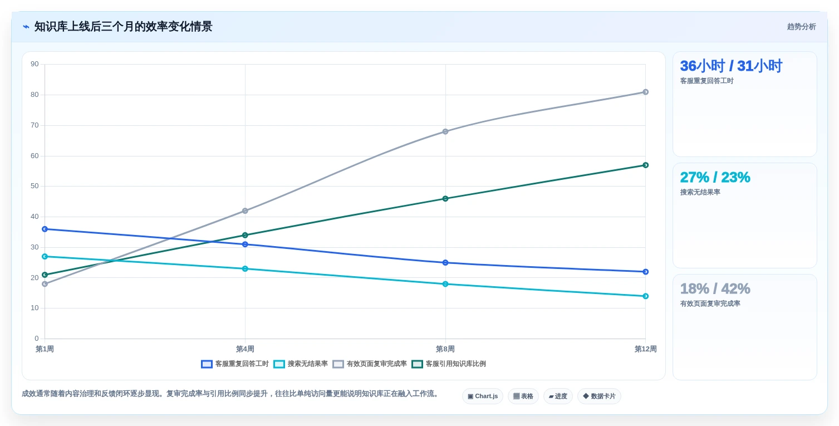Image resolution: width=839 pixels, height=426 pixels.
Task: Click the green data point at 第8周 (46)
Action: pos(445,199)
